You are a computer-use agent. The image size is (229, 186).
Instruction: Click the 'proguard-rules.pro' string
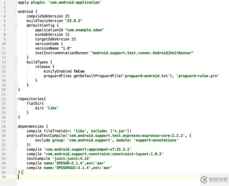click(x=198, y=76)
